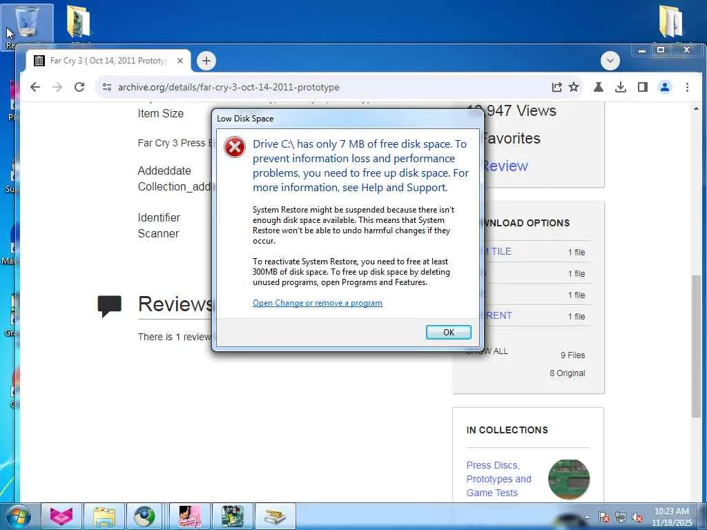
Task: Open browser downloads icon
Action: click(x=621, y=87)
